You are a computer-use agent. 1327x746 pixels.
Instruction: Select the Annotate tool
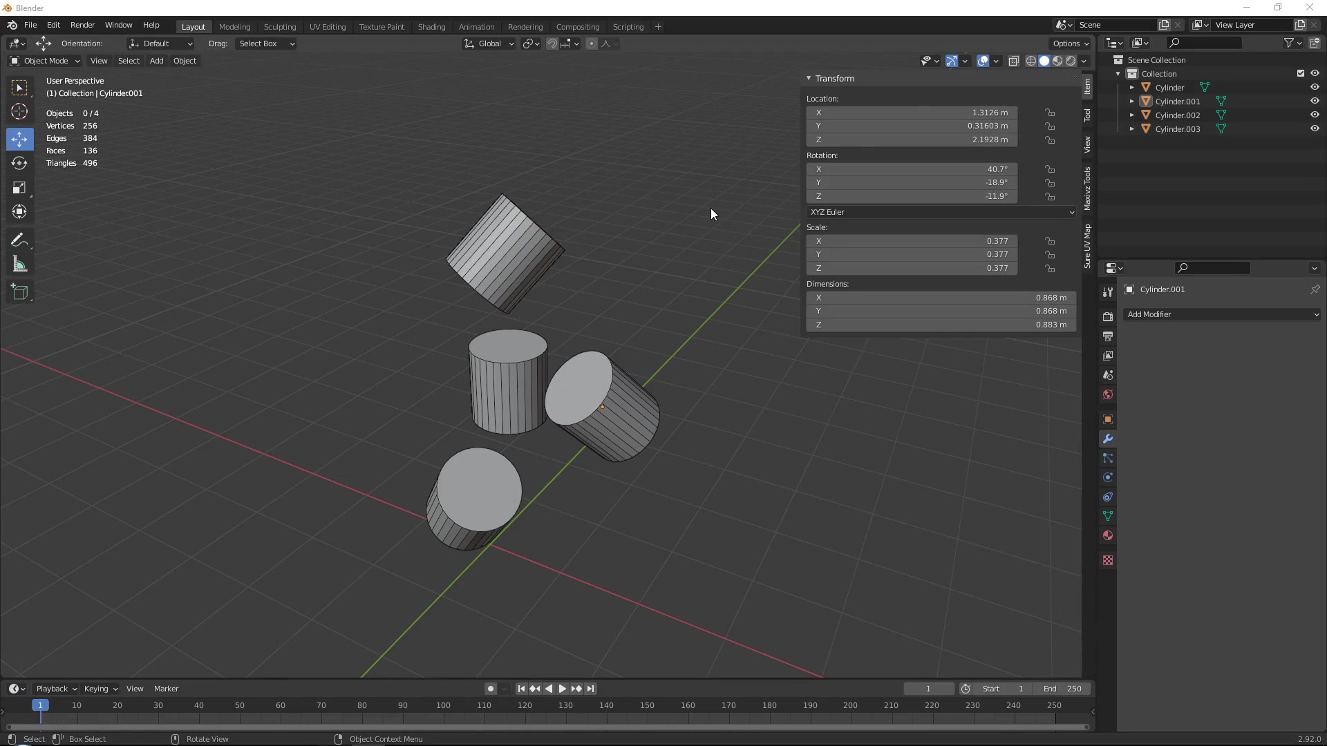click(x=19, y=240)
